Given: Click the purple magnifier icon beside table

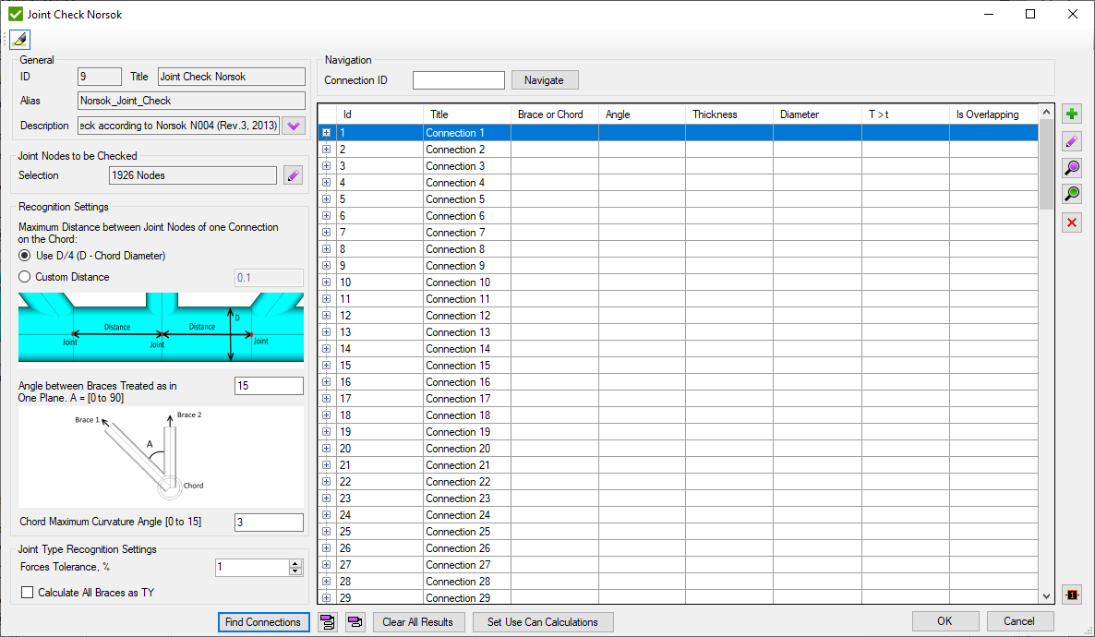Looking at the screenshot, I should (x=1071, y=168).
